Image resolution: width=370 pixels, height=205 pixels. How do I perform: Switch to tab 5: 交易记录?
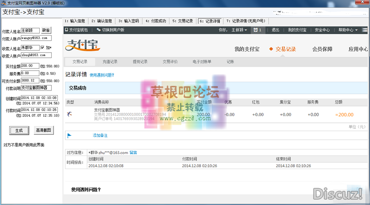tap(183, 21)
